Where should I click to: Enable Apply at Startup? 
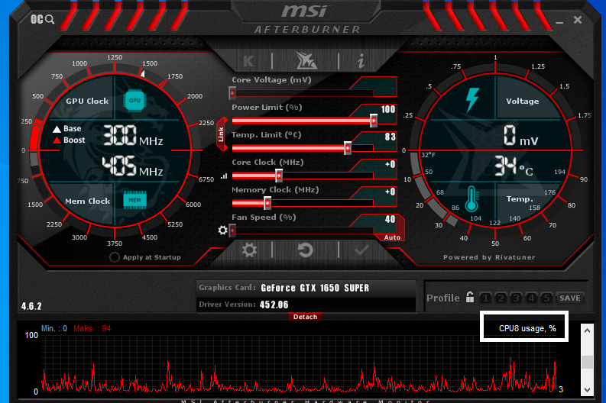click(x=115, y=257)
